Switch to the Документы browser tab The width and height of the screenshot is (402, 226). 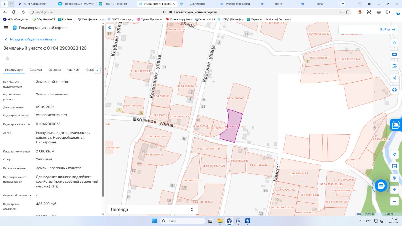point(198,4)
